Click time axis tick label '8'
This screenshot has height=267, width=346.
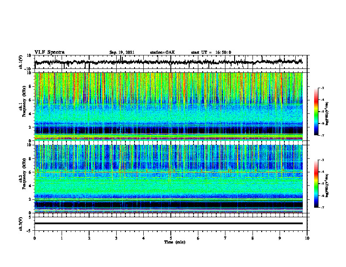(x=253, y=238)
